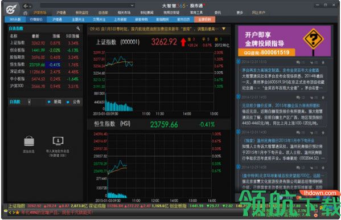Click the add-stock shopping bag icon
Screen dimensions: 341x220
29,141
